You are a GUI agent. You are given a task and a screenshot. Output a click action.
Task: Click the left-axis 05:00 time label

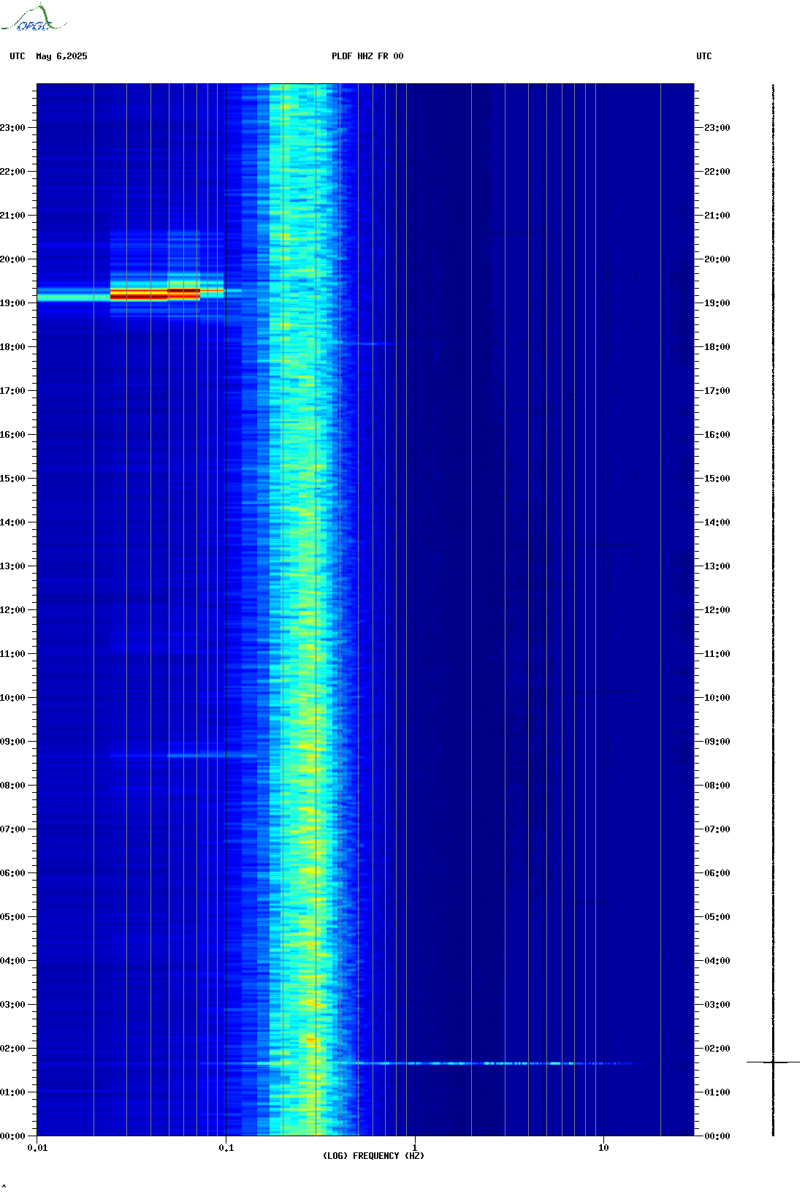click(12, 917)
